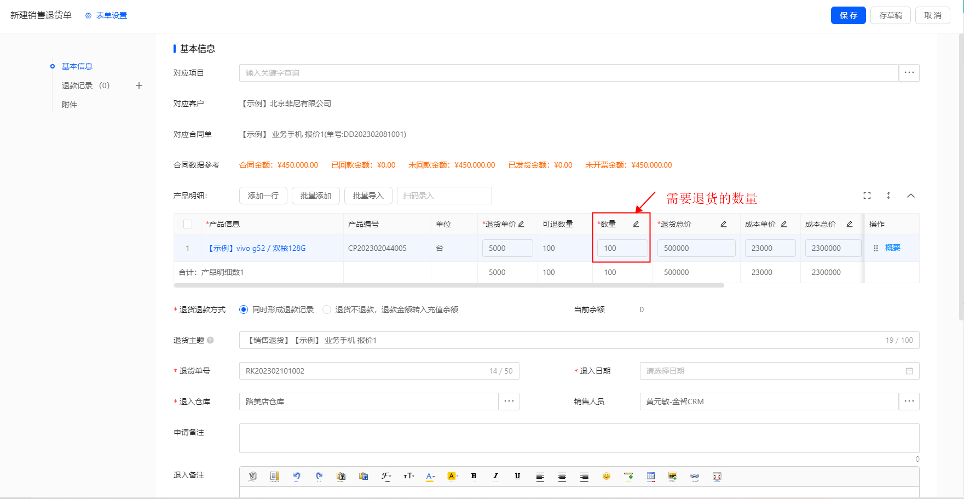Click the 退货单价 input showing 5000

coord(507,248)
